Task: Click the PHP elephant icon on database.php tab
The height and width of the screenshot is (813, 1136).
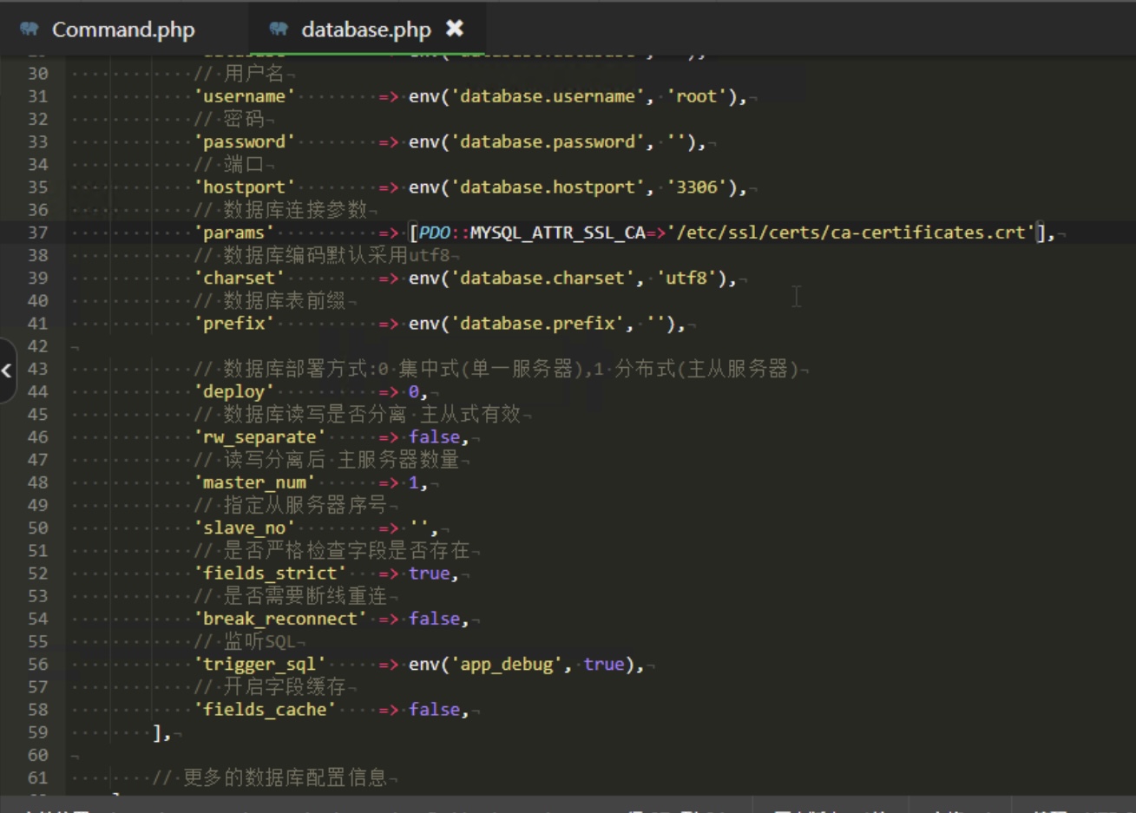Action: tap(277, 29)
